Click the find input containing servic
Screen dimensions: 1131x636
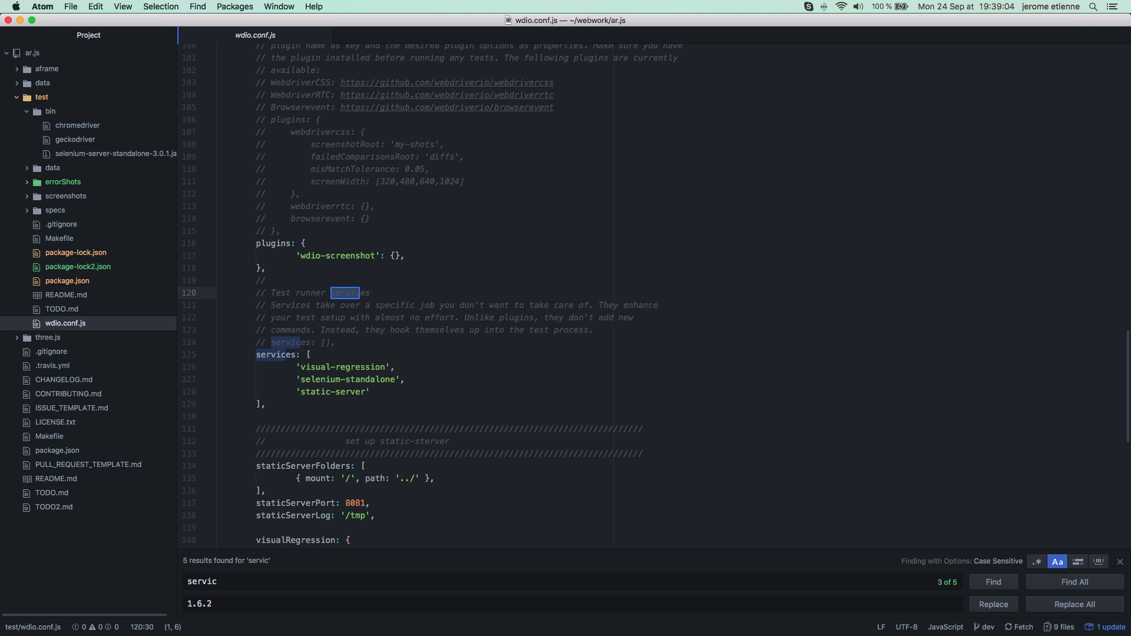coord(554,582)
